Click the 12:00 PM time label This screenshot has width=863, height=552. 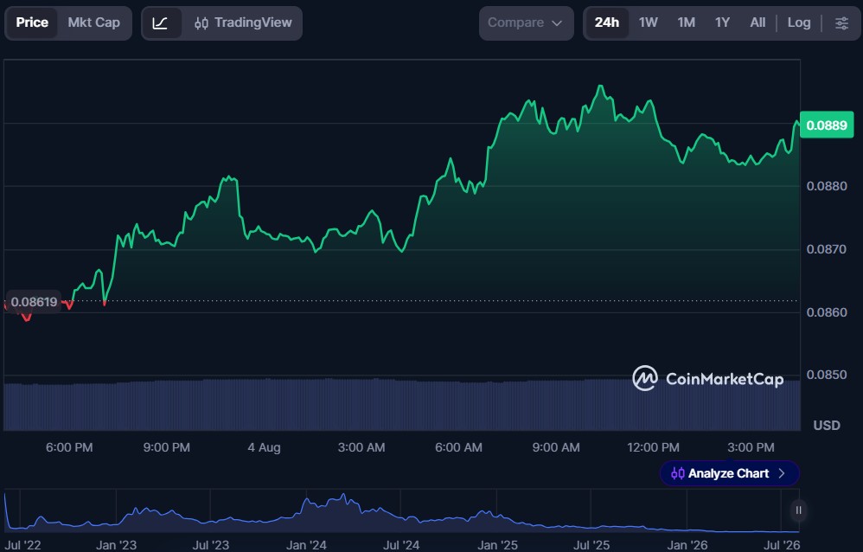654,447
